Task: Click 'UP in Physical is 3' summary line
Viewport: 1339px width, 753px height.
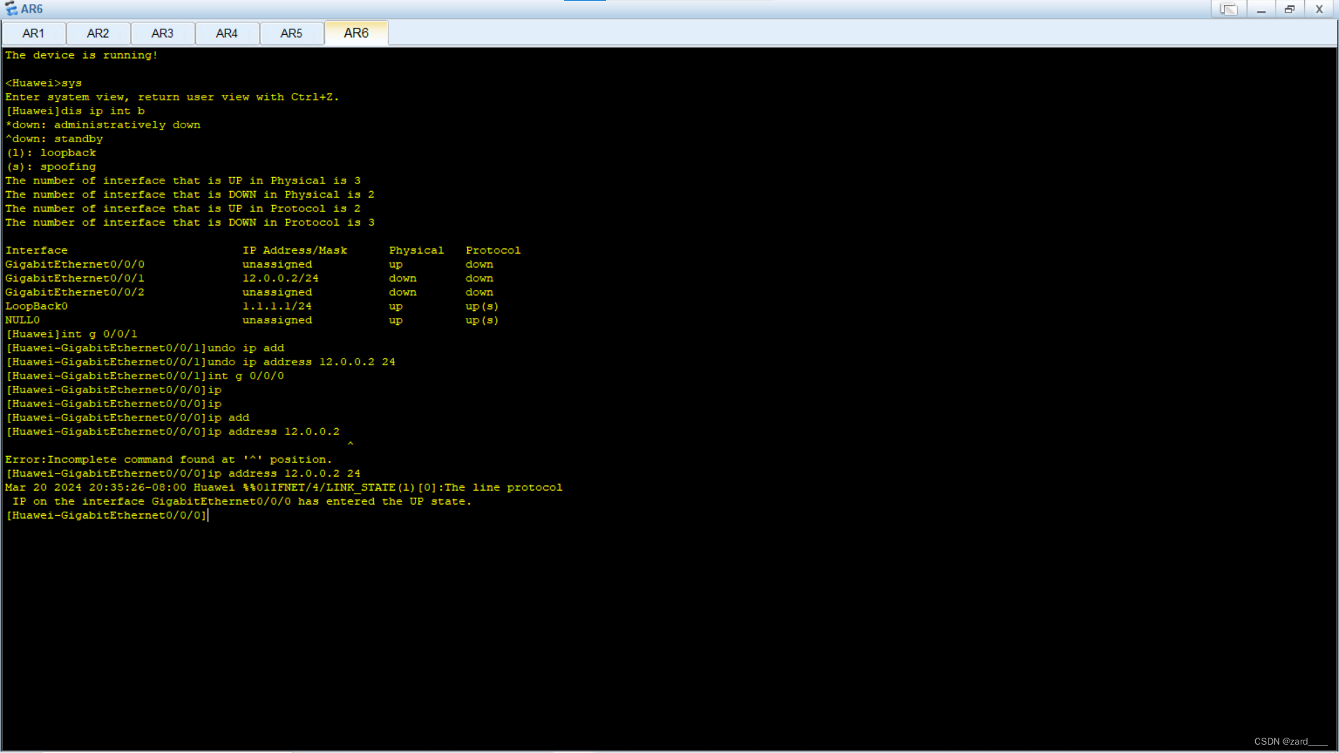Action: pyautogui.click(x=183, y=181)
